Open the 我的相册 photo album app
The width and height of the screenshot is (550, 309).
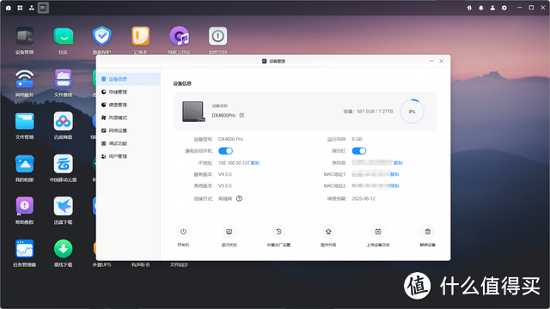pos(25,164)
